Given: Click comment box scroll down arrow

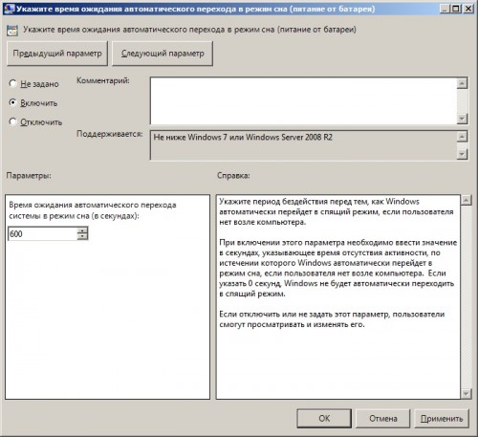Looking at the screenshot, I should 462,119.
